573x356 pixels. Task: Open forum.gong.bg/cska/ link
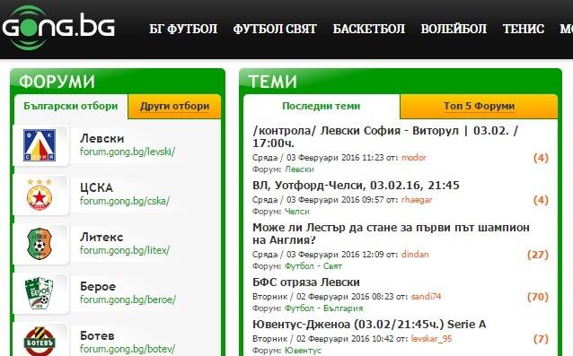(125, 201)
